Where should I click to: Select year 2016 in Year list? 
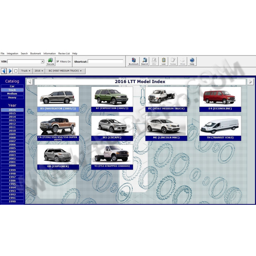(12, 110)
